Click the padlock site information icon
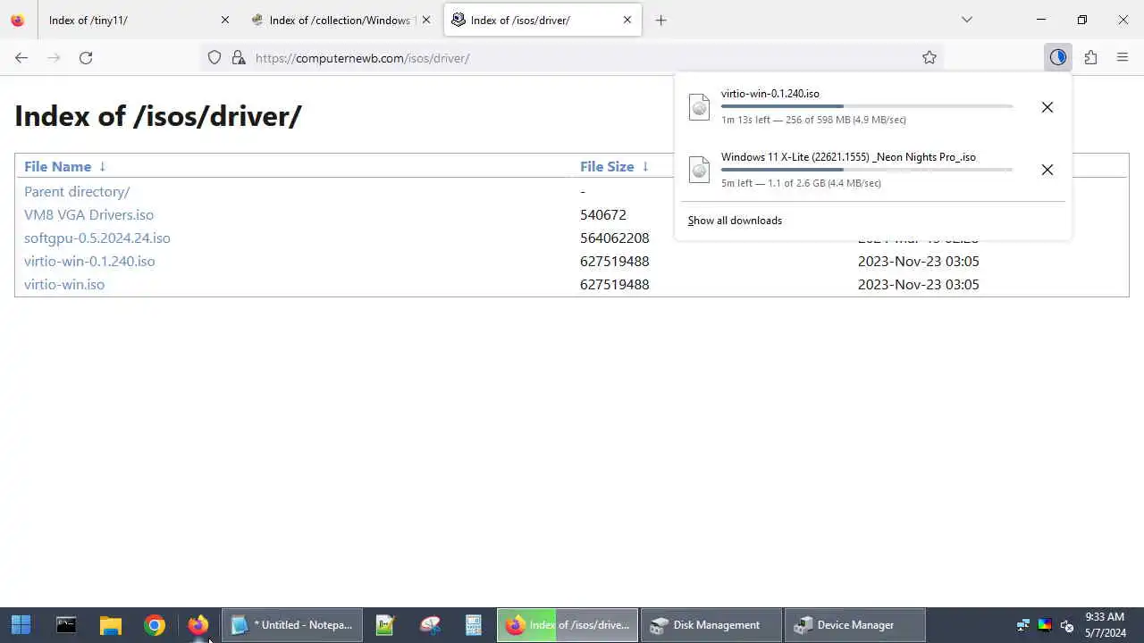This screenshot has width=1144, height=643. click(x=238, y=57)
